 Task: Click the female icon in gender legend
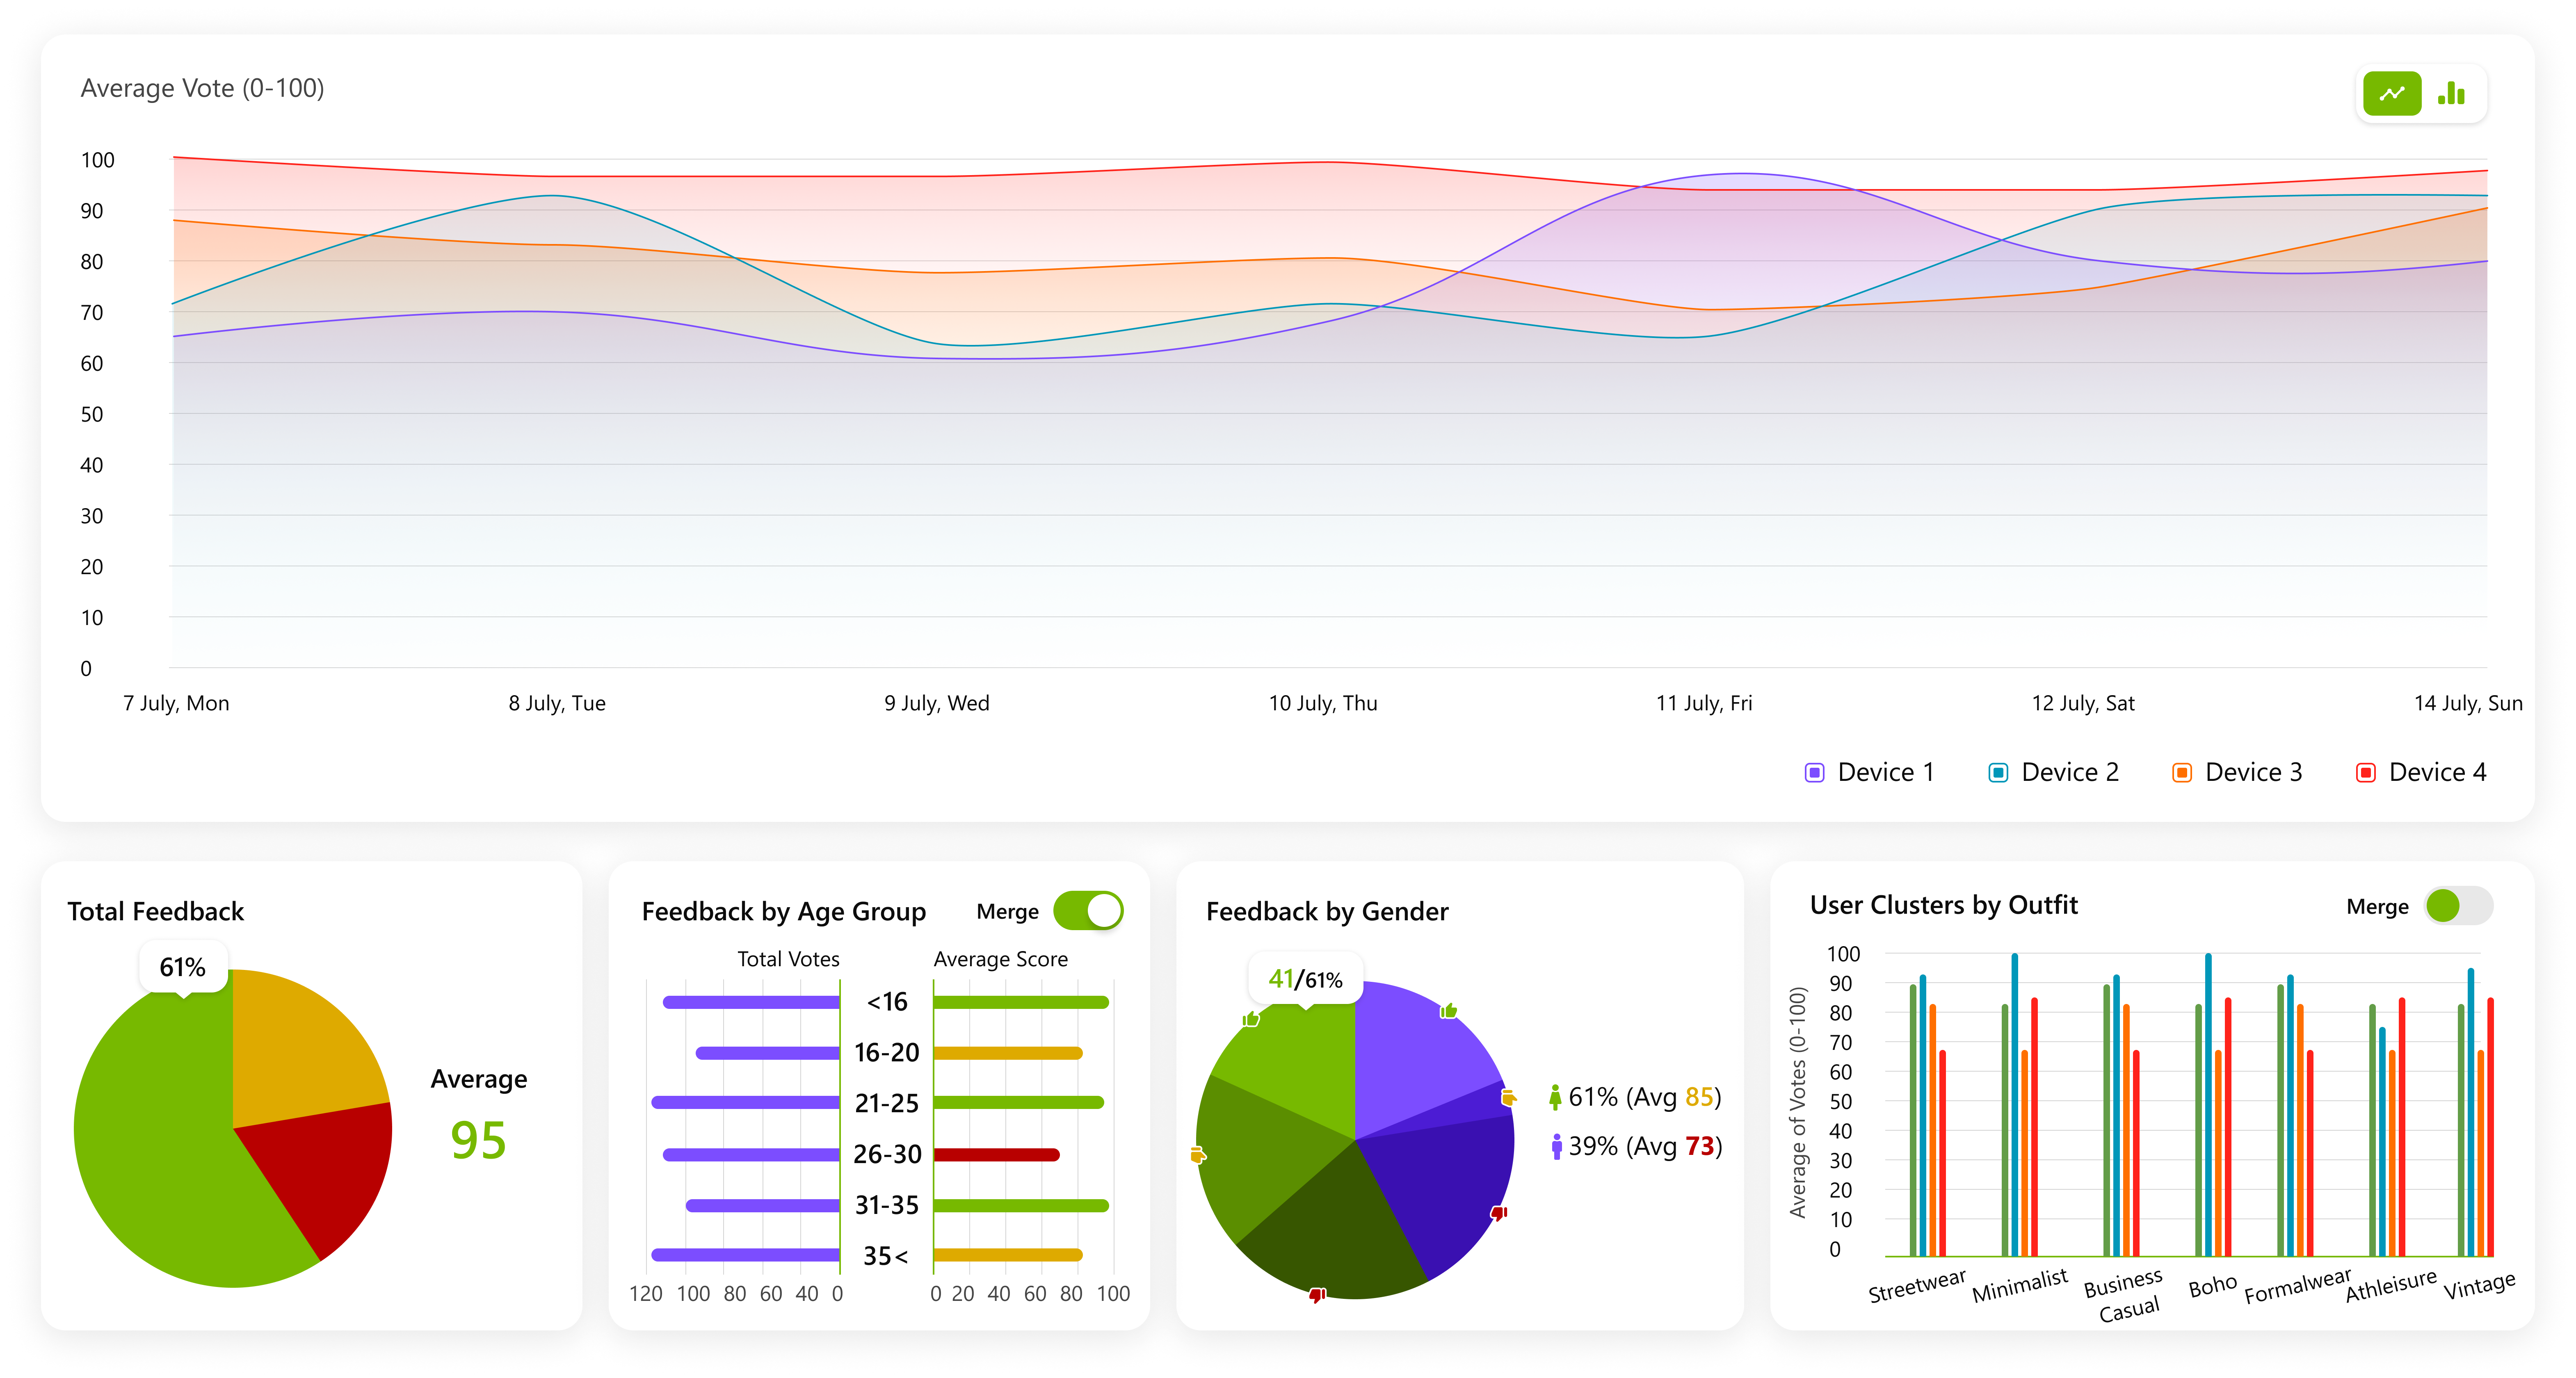coord(1555,1097)
